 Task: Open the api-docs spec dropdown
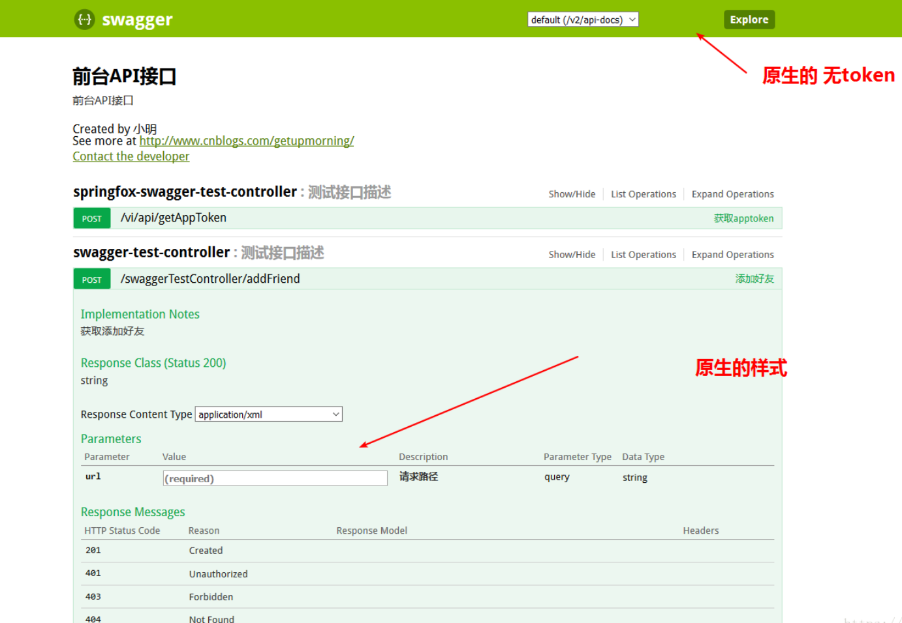pyautogui.click(x=583, y=20)
